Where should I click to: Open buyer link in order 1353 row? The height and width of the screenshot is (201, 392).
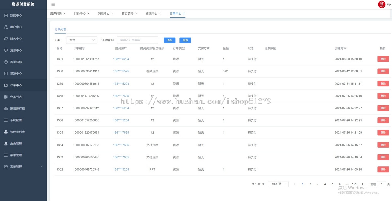pos(121,157)
